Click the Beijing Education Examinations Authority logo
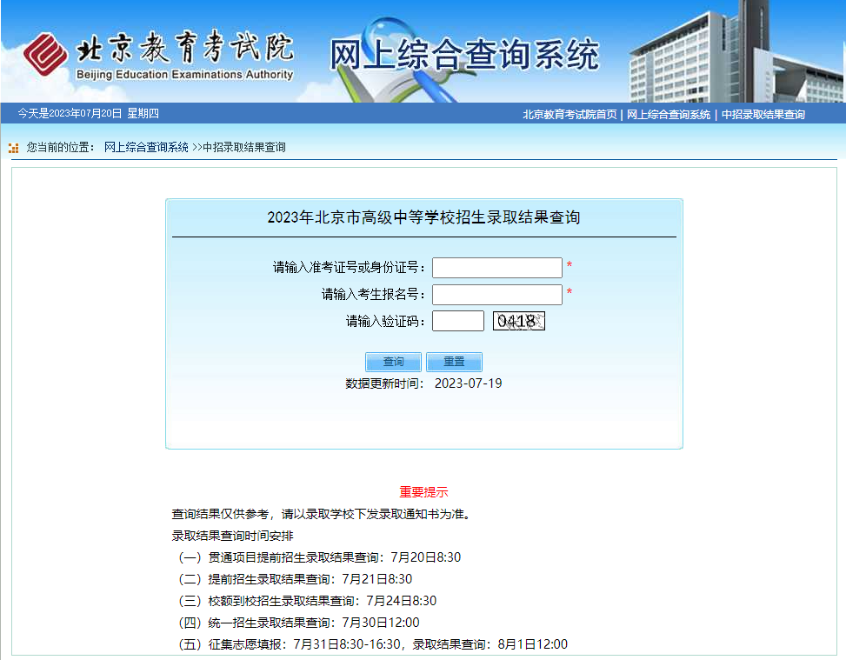The width and height of the screenshot is (846, 660). point(158,56)
